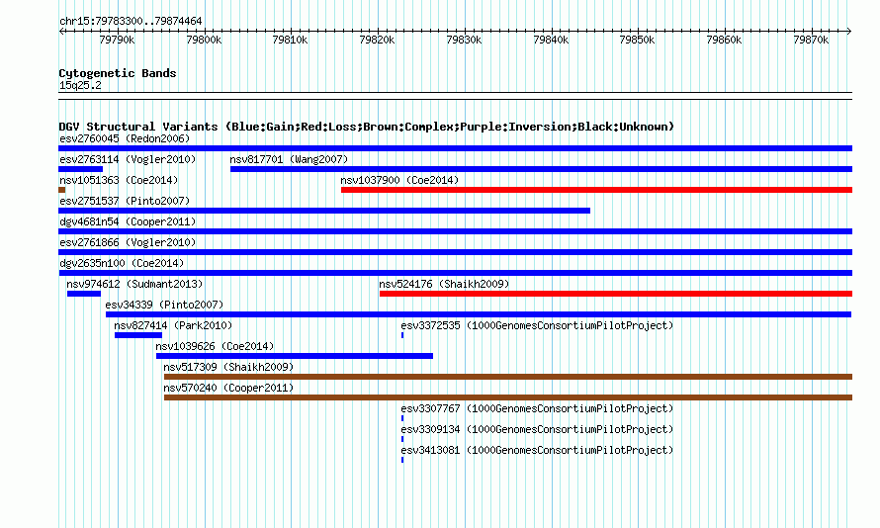Click the ruler's right arrowhead

tap(849, 32)
